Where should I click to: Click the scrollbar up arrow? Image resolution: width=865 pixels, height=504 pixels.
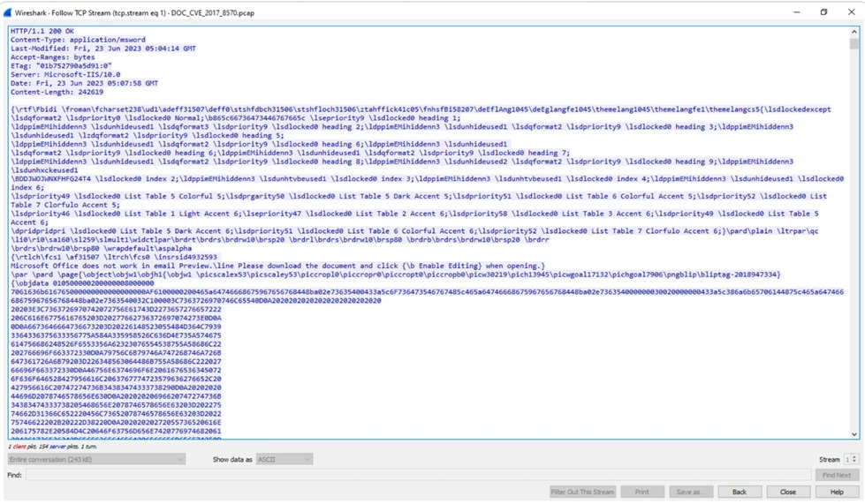[x=854, y=32]
